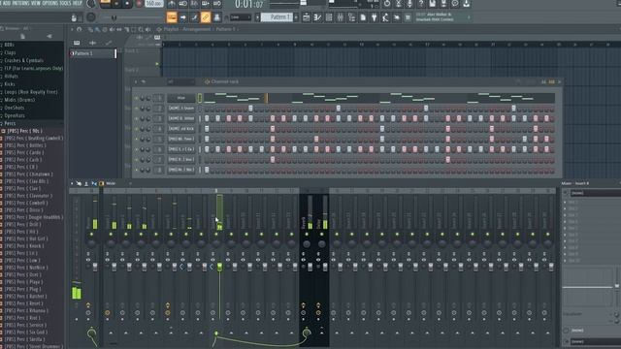Mute the Master mixer track
Screen dimensions: 621x349
click(91, 235)
